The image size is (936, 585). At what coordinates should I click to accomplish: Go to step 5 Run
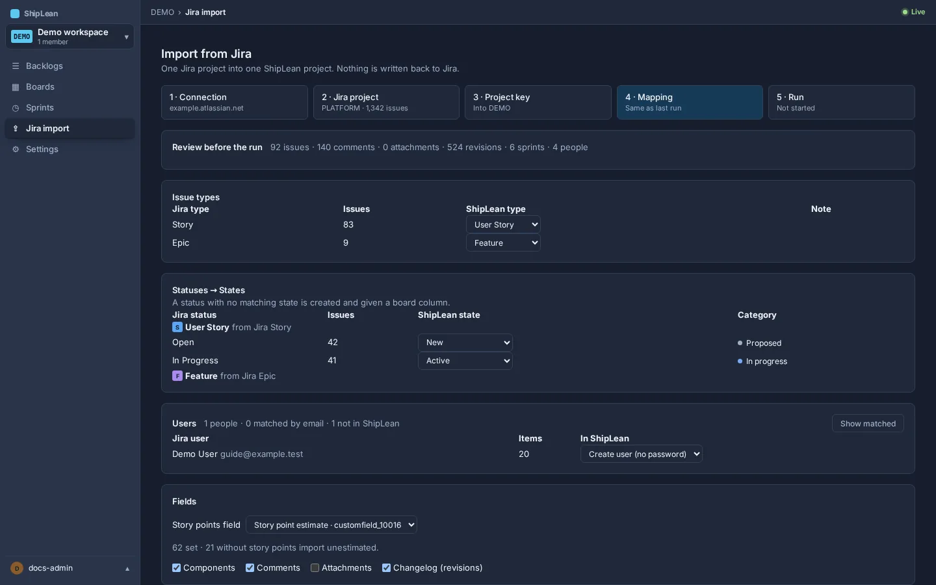click(842, 103)
